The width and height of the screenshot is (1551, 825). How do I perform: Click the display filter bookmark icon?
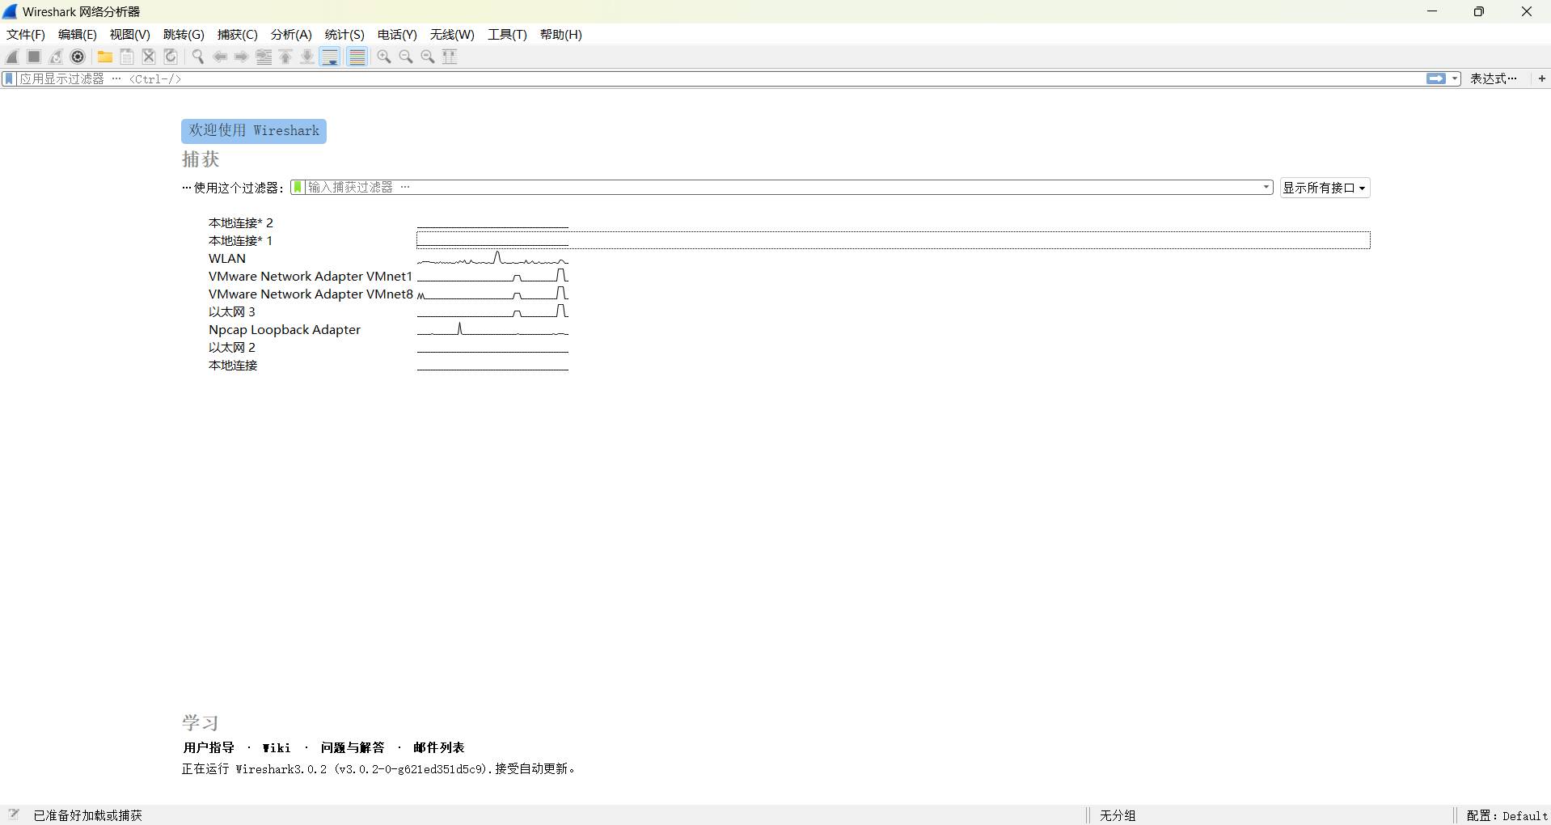[x=9, y=78]
